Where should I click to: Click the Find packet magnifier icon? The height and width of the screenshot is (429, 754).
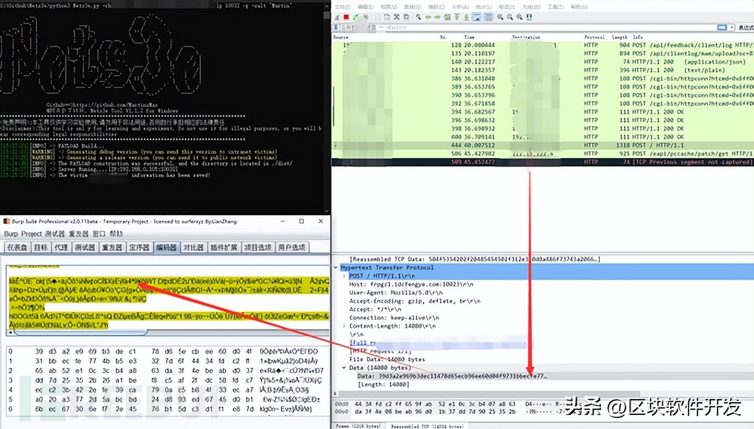click(419, 17)
